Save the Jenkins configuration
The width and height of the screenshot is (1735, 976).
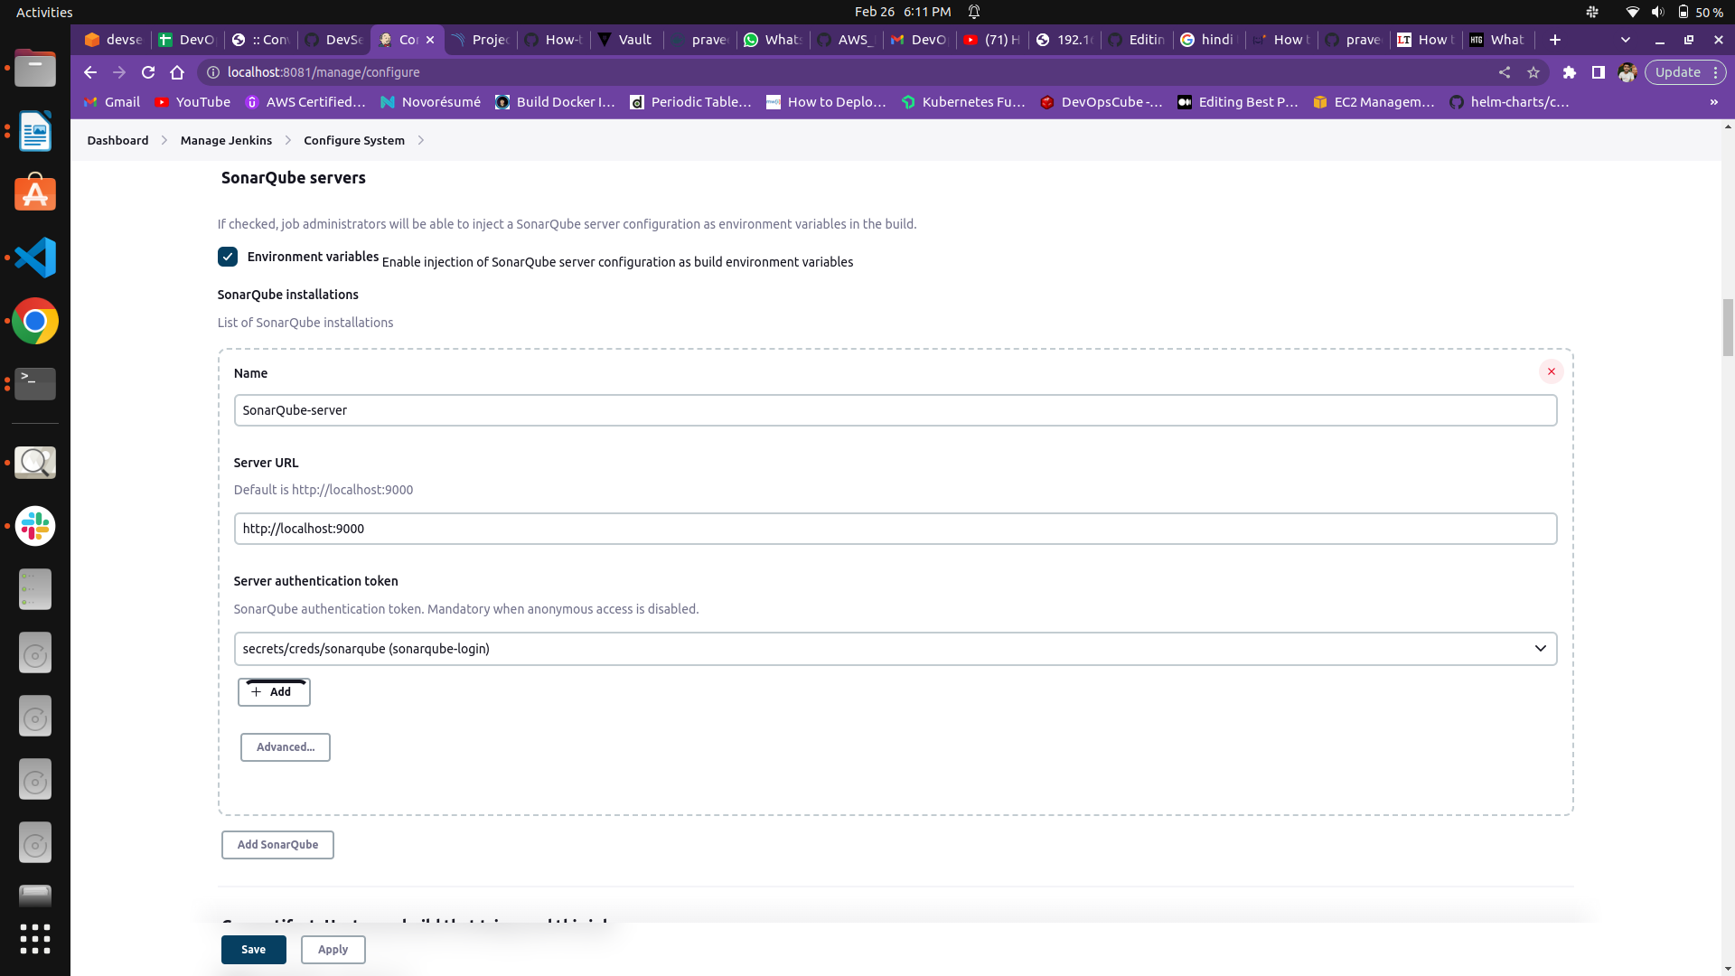click(253, 950)
